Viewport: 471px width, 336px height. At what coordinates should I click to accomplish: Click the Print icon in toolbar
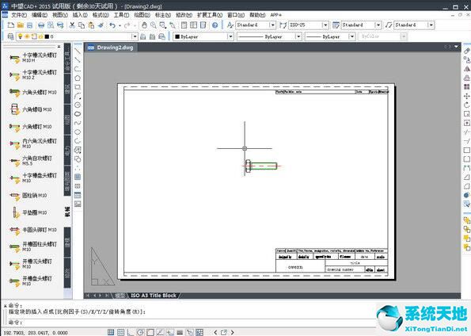[x=41, y=25]
